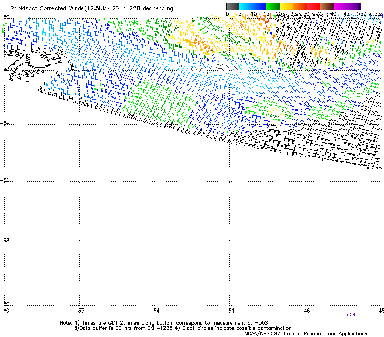Click the yellow 20-25 knots legend swatch
The image size is (384, 337).
point(286,6)
